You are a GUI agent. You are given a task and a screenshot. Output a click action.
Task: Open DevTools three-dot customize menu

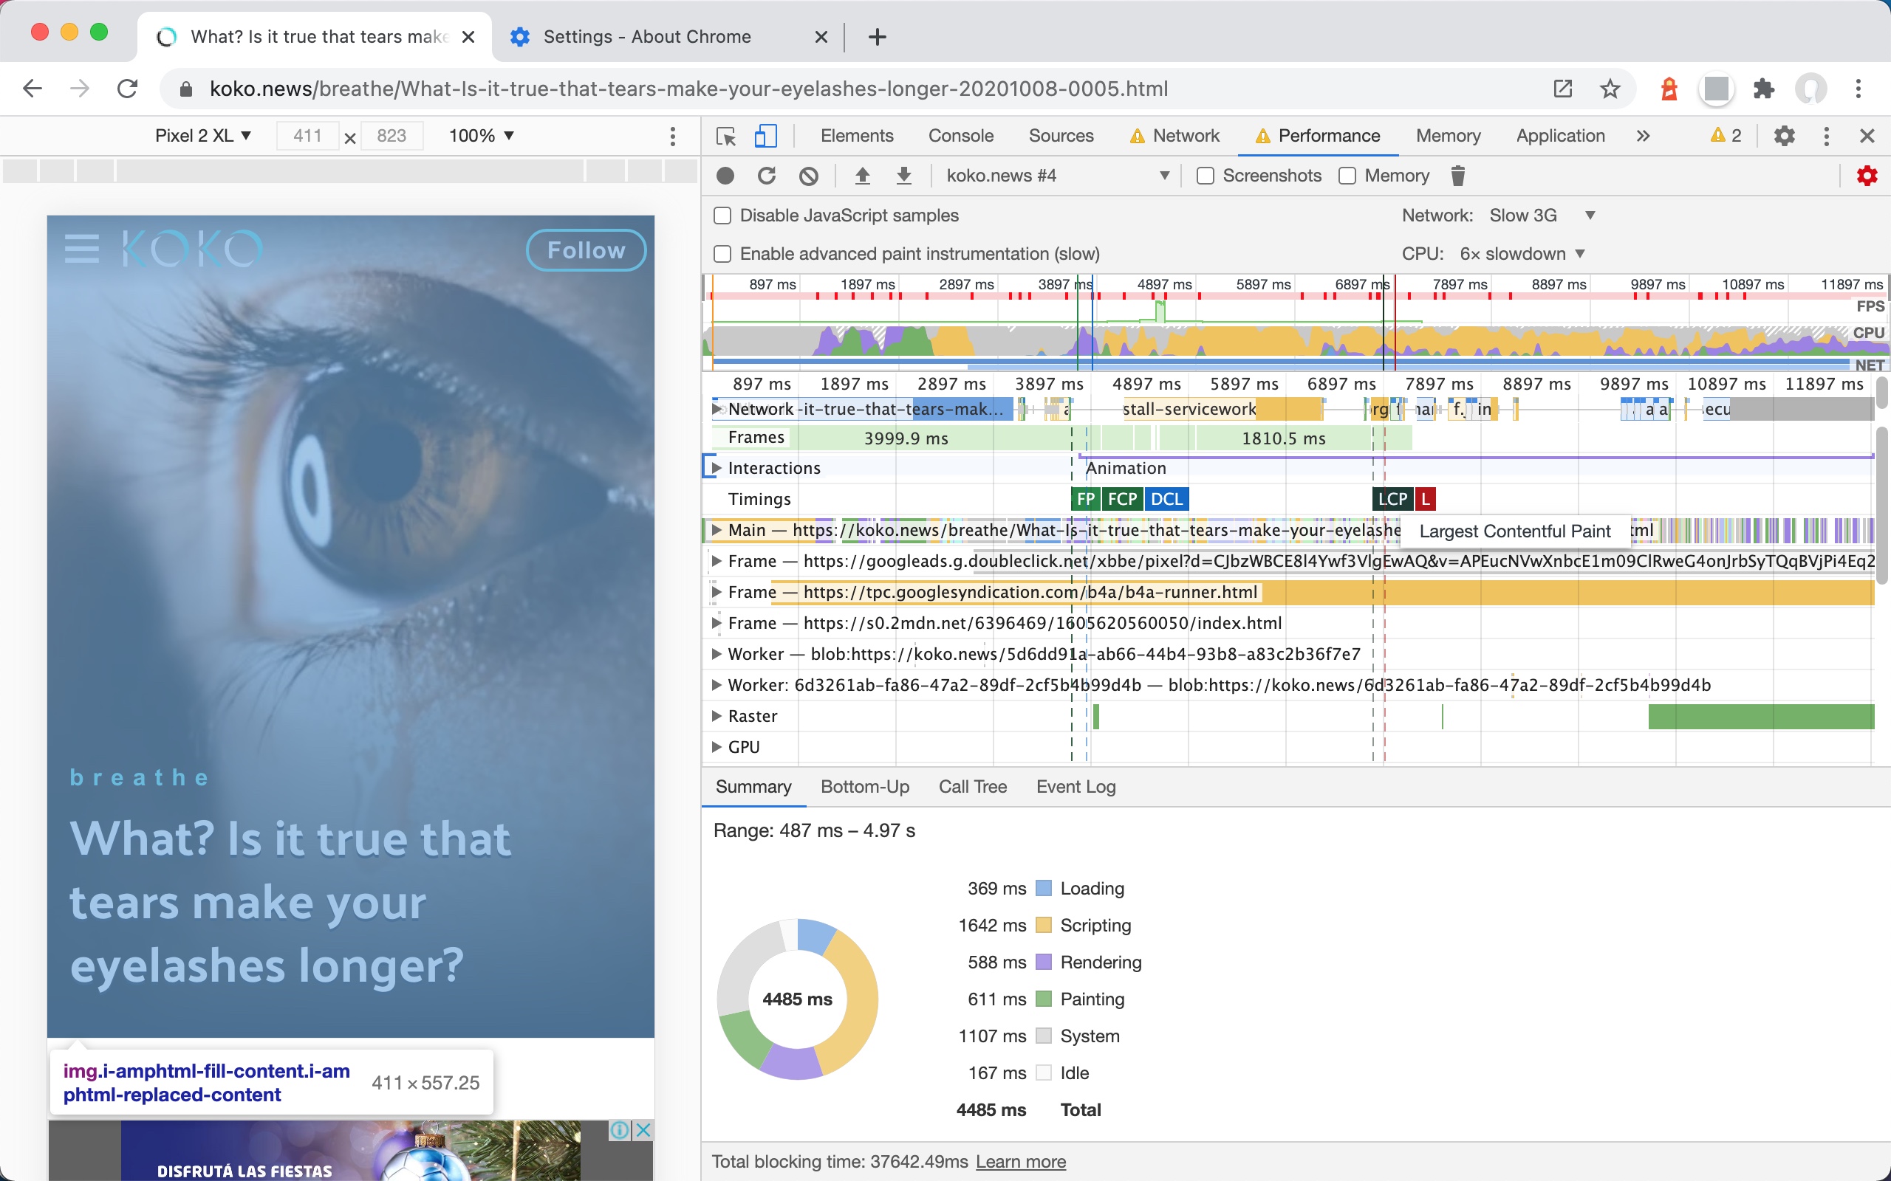1826,136
